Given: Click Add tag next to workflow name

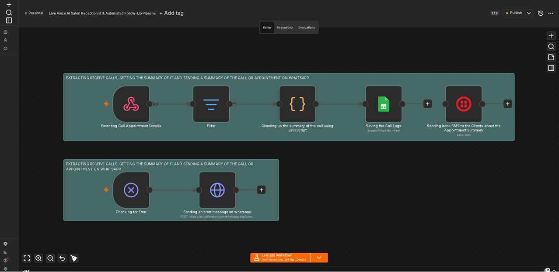Looking at the screenshot, I should click(x=171, y=13).
